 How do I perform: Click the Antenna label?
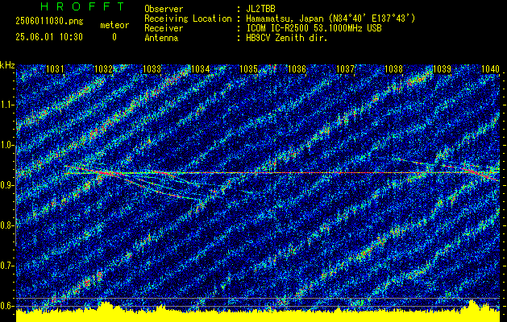click(161, 38)
